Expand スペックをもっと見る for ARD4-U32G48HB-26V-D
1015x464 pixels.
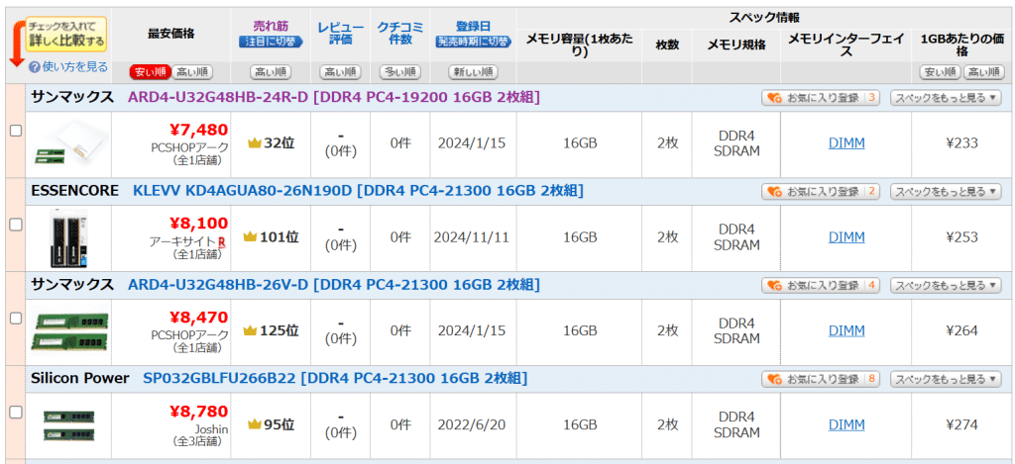click(x=945, y=285)
